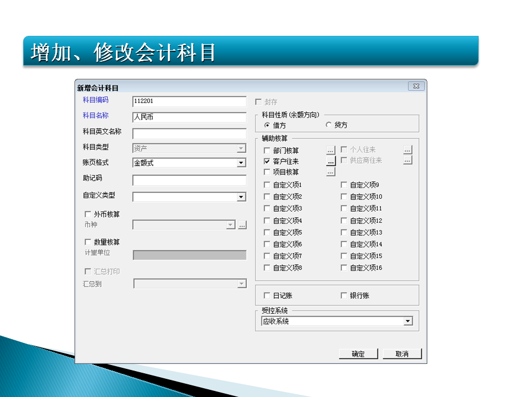
Task: Click the browse button next to 供应商往来
Action: pos(407,160)
